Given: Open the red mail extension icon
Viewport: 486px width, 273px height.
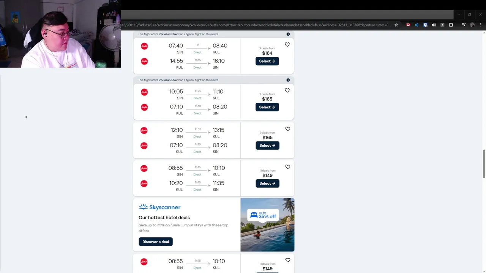Looking at the screenshot, I should pos(408,25).
